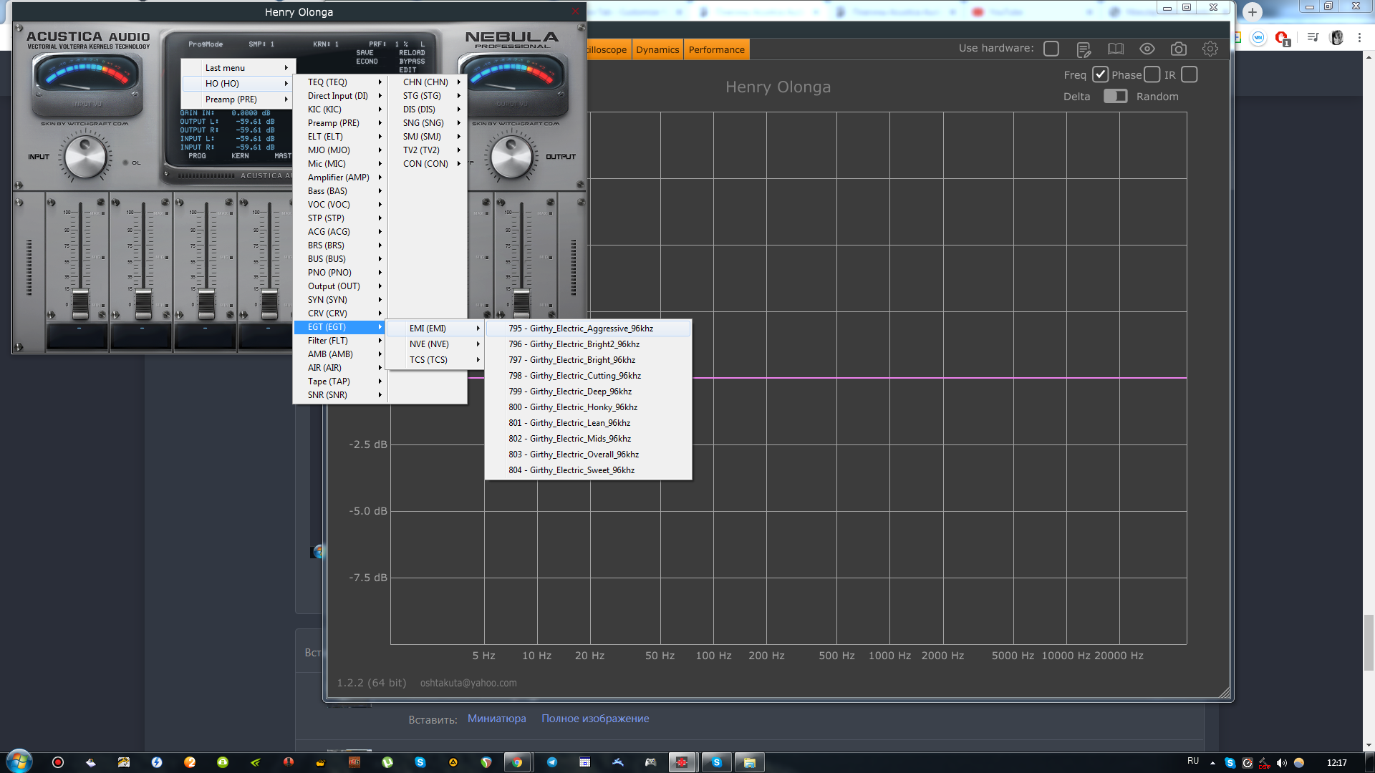Expand the CHN (CHN) submenu
The width and height of the screenshot is (1375, 773).
click(428, 82)
